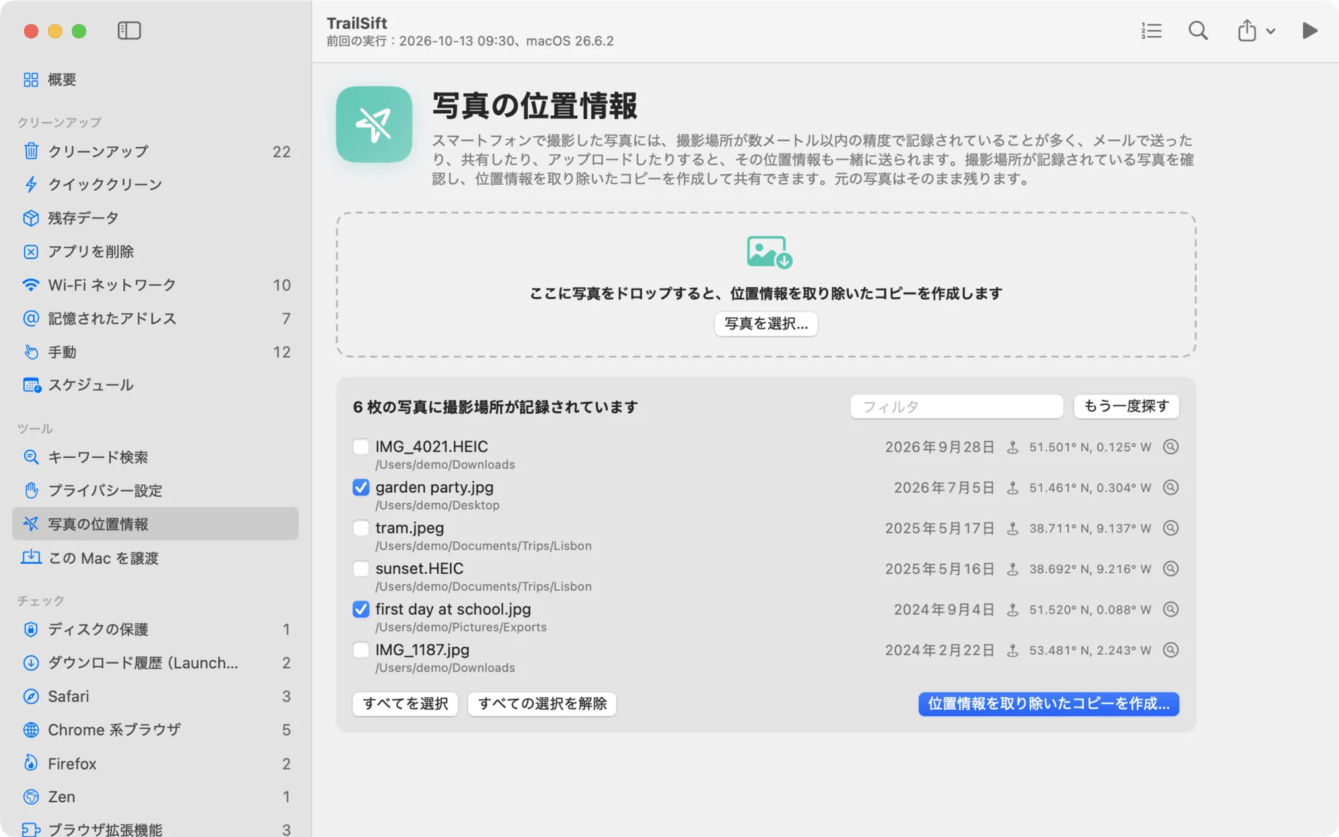1339x837 pixels.
Task: Reveal tram.jpeg with its magnifier icon
Action: pos(1170,528)
